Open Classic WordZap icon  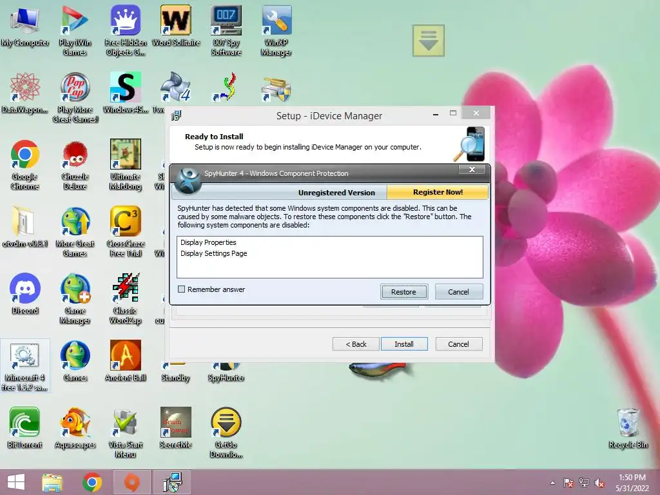[x=126, y=299]
